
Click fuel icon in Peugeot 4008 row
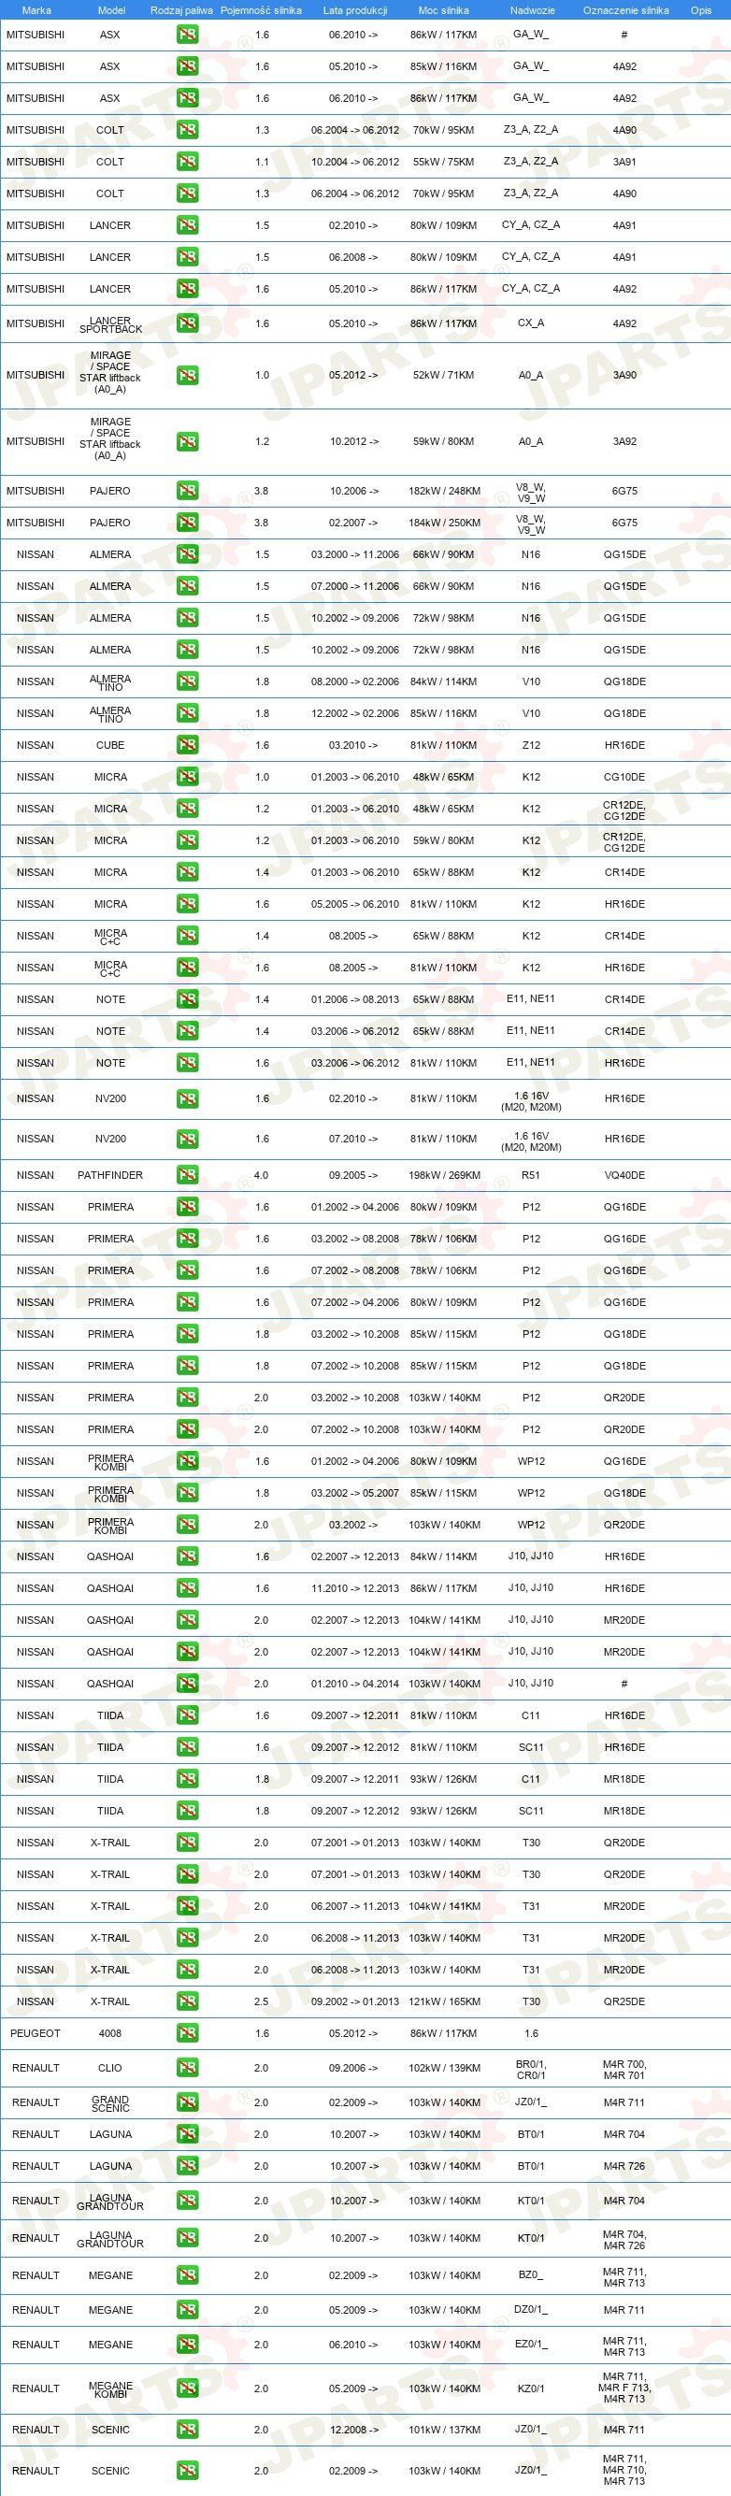[187, 2035]
